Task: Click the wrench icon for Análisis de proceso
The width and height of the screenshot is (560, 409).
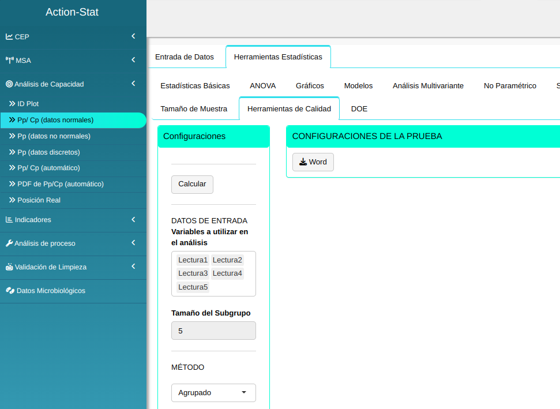Action: pyautogui.click(x=9, y=243)
